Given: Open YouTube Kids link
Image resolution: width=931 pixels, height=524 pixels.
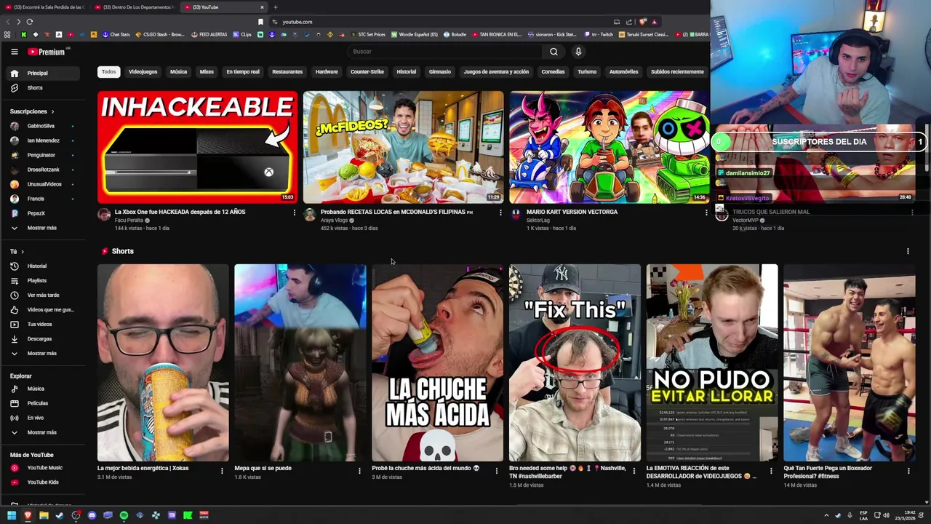Looking at the screenshot, I should (x=41, y=482).
